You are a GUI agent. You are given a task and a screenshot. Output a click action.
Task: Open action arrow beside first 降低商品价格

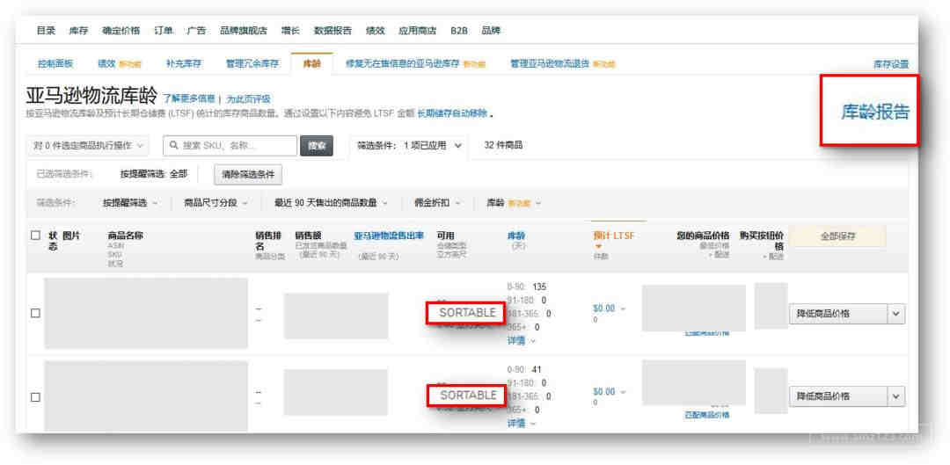(896, 314)
